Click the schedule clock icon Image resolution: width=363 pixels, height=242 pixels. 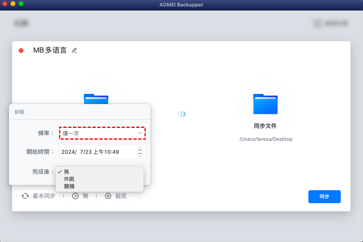pos(75,196)
